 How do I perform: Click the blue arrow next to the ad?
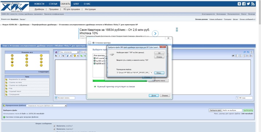[x=155, y=34]
